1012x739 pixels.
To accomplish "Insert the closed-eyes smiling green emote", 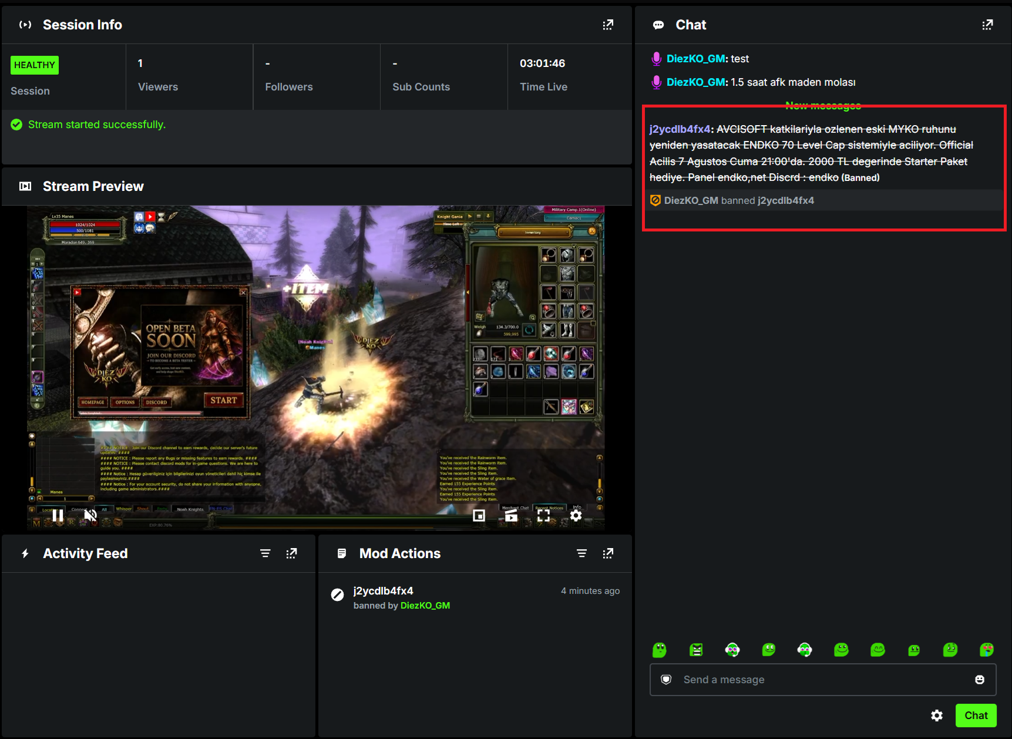I will pyautogui.click(x=877, y=650).
